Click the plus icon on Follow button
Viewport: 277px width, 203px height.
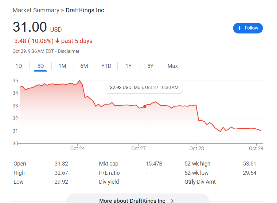pyautogui.click(x=240, y=28)
